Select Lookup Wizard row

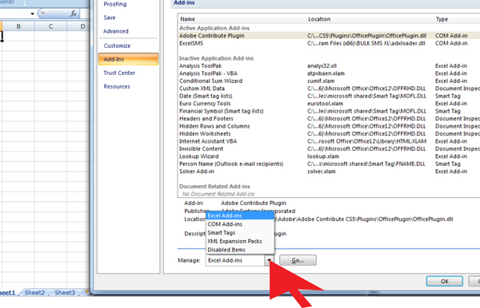point(329,156)
